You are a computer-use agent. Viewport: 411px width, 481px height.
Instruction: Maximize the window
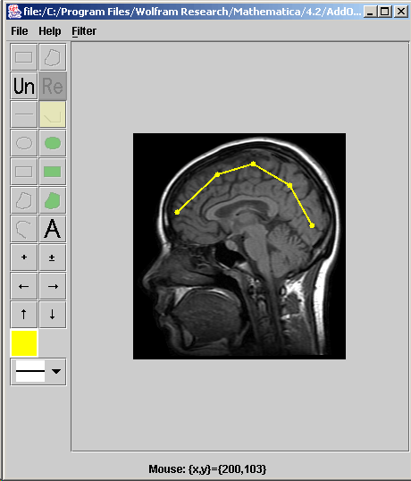tap(385, 12)
